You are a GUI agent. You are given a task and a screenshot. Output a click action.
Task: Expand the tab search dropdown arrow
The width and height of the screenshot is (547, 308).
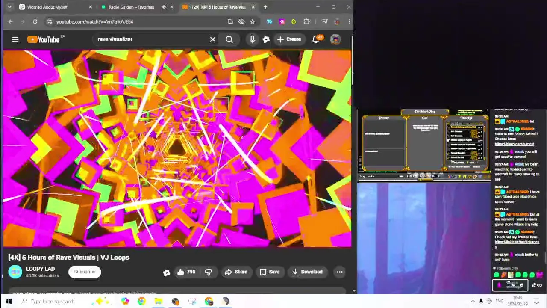(9, 7)
